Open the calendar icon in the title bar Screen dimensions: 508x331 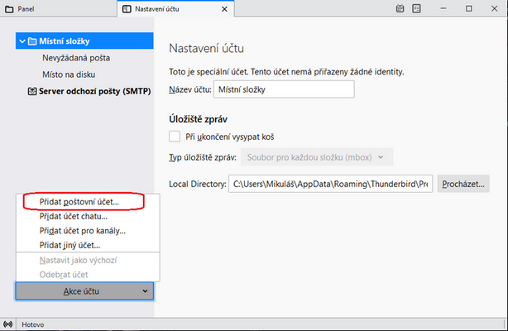400,8
